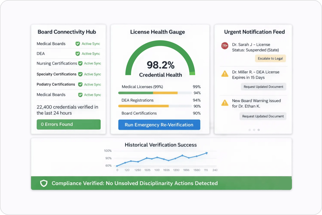Click the green check icon next to DEA
322x215 pixels.
tap(78, 53)
